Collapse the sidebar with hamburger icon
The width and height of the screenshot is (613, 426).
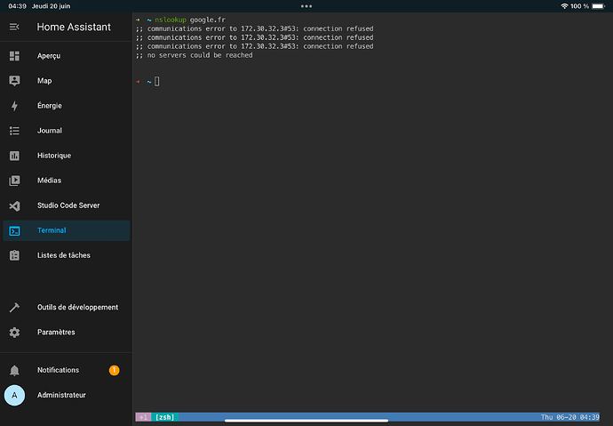click(x=14, y=27)
